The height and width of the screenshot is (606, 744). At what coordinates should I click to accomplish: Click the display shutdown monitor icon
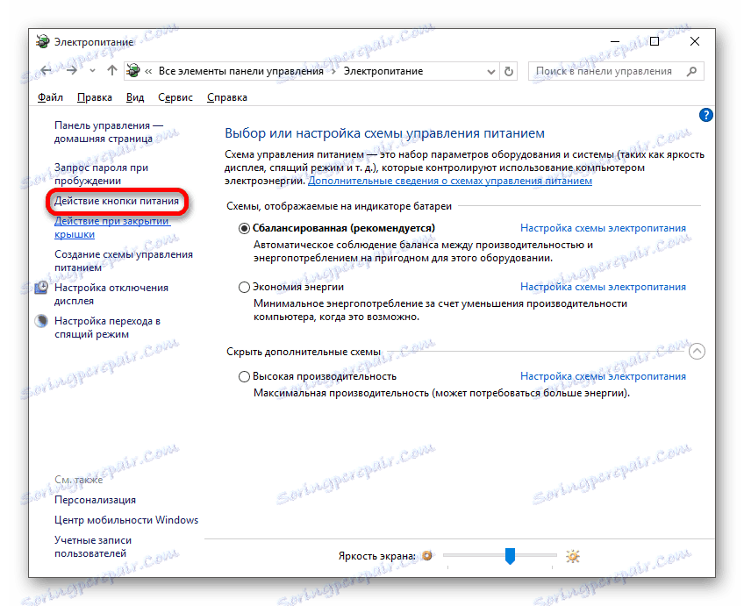point(42,288)
